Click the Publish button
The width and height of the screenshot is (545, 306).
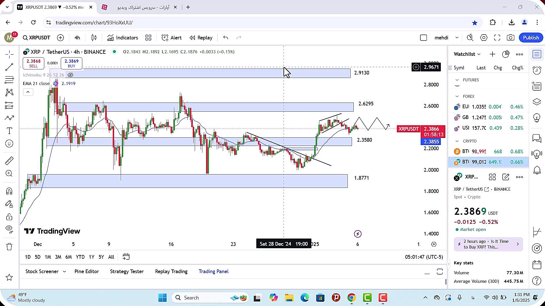click(531, 38)
